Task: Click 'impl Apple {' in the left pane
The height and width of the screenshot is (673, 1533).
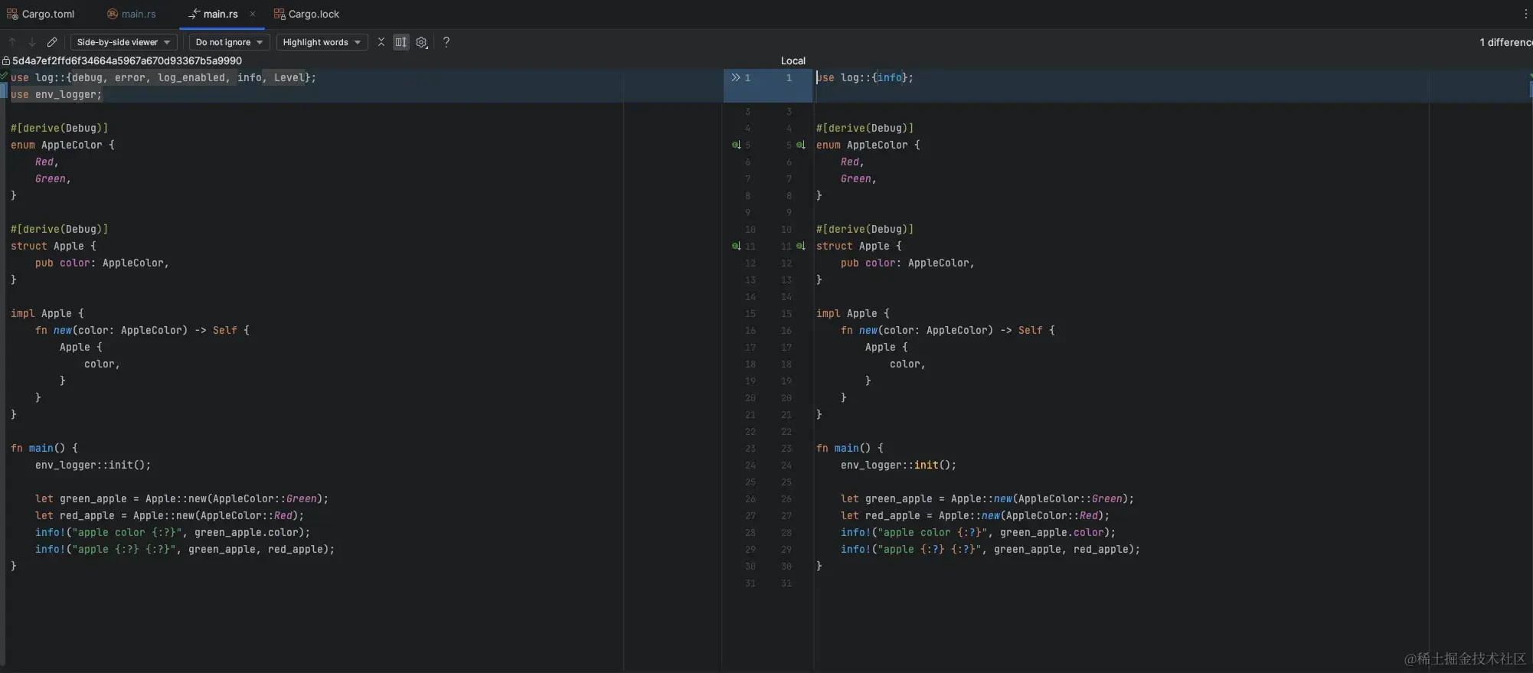Action: [x=47, y=313]
